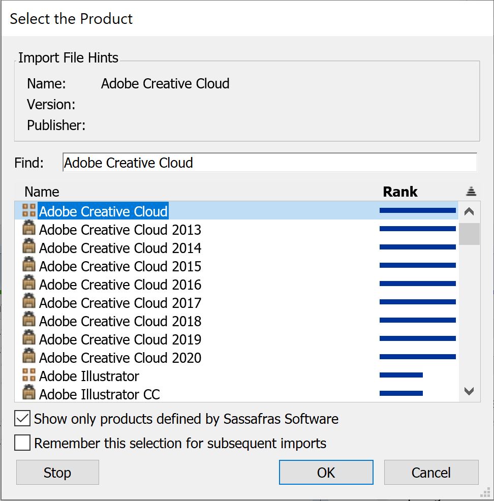Click the rank bar for Adobe Illustrator
This screenshot has width=494, height=501.
pos(402,375)
